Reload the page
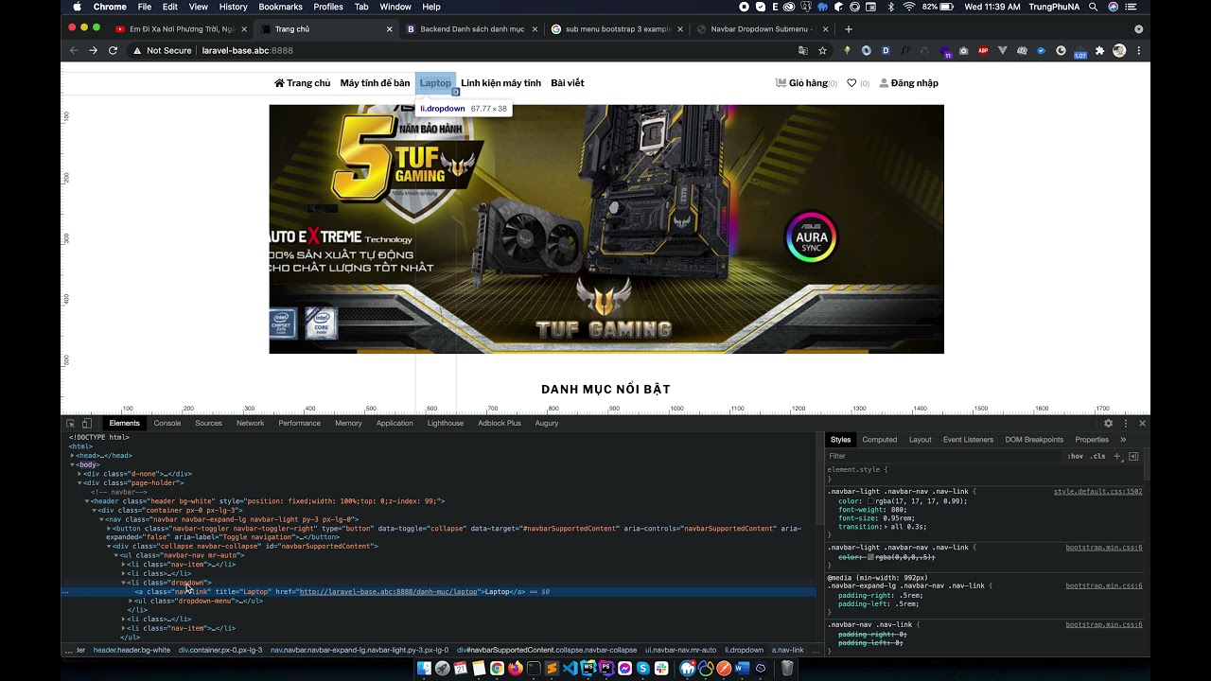 (113, 50)
